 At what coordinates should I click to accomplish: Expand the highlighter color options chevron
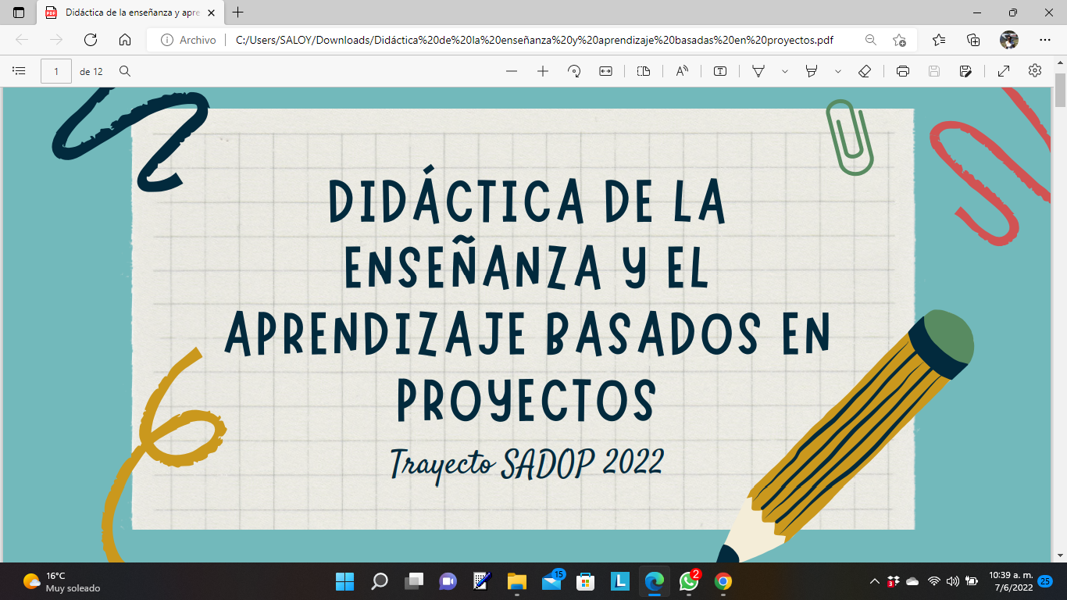pyautogui.click(x=837, y=70)
